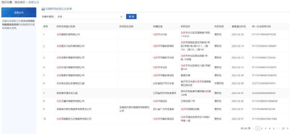Select the 张家港市清禾幼儿园 row

click(x=67, y=93)
